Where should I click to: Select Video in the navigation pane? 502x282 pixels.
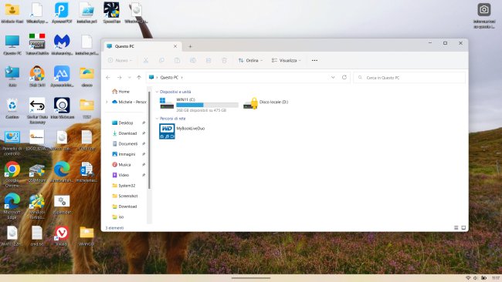click(x=120, y=175)
